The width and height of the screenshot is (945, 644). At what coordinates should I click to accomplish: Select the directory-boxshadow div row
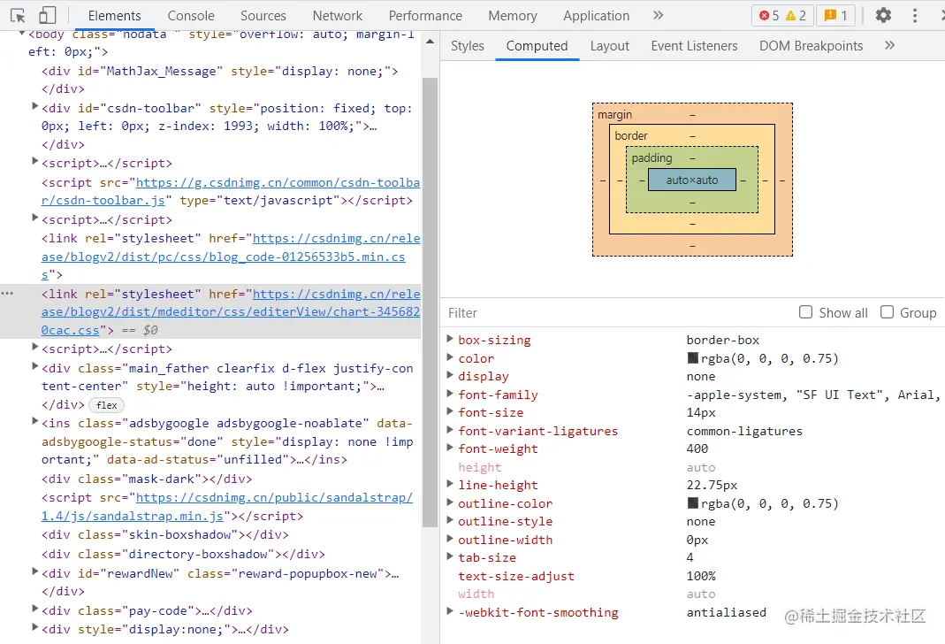tap(183, 554)
